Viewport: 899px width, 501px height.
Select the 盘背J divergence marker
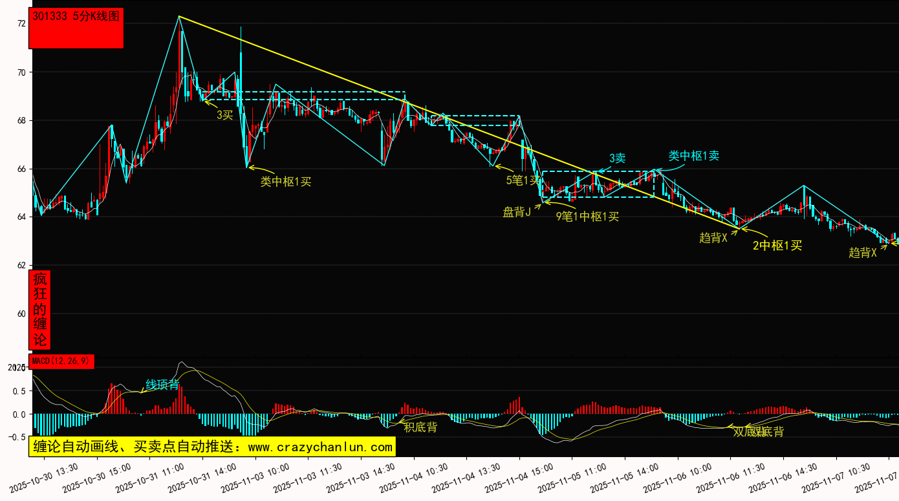pyautogui.click(x=517, y=212)
